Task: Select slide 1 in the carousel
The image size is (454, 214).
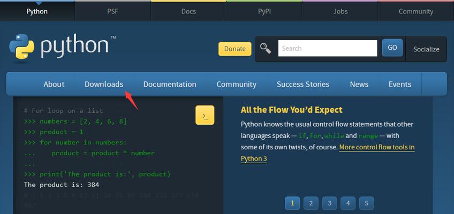Action: point(292,203)
